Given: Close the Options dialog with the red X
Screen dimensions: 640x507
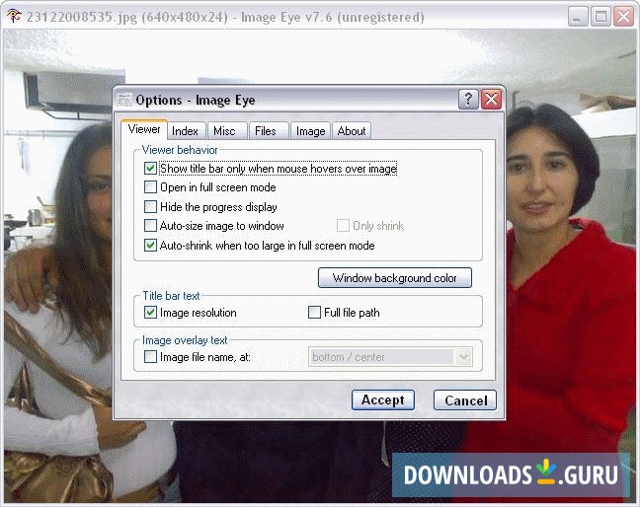Looking at the screenshot, I should [x=491, y=99].
